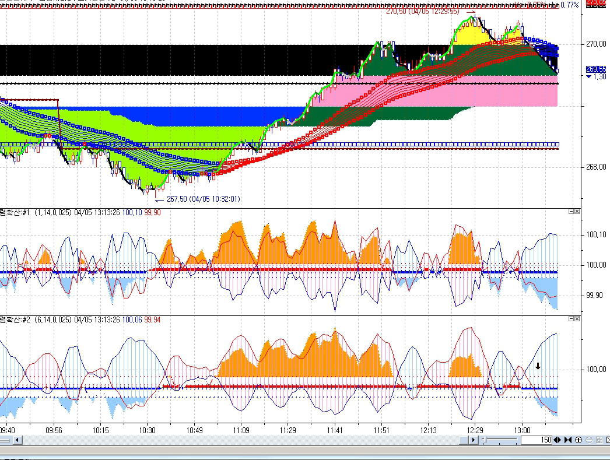Click the horizontal scrollbar track

233,440
